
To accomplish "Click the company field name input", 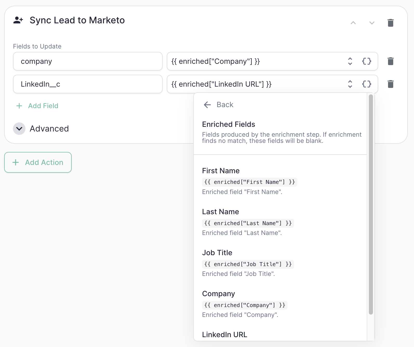I will click(88, 61).
